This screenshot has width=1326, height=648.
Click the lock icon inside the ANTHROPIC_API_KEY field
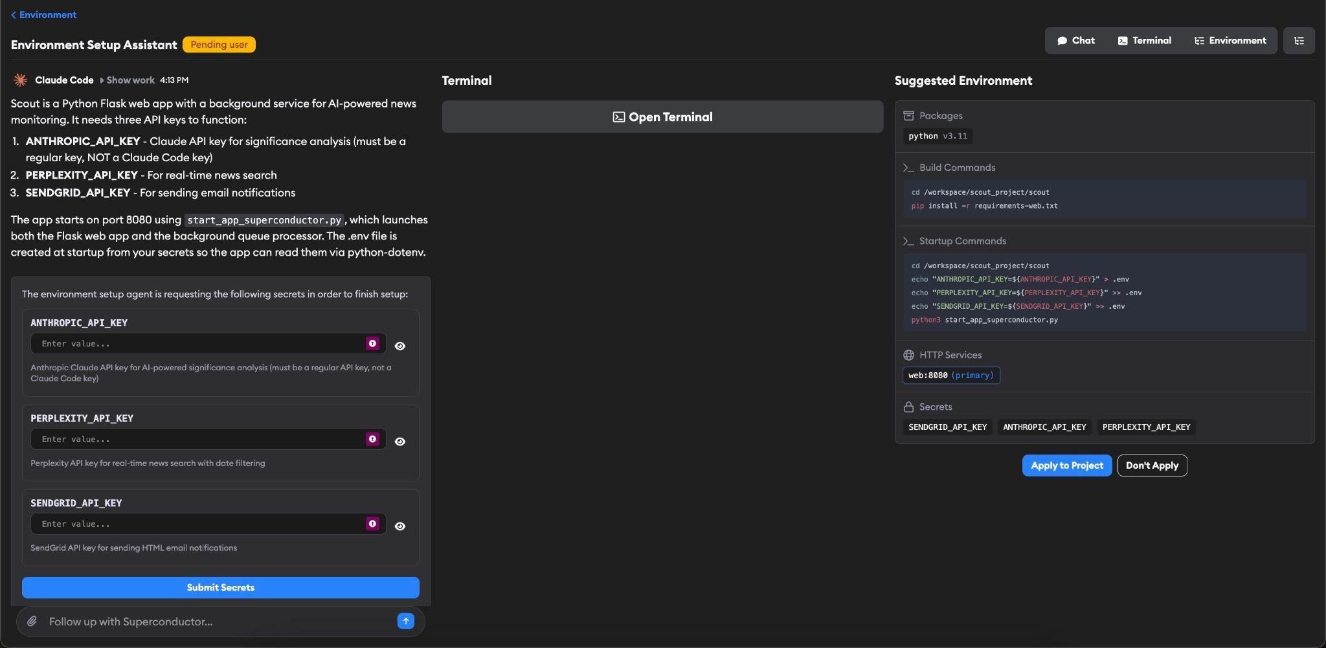pos(372,344)
